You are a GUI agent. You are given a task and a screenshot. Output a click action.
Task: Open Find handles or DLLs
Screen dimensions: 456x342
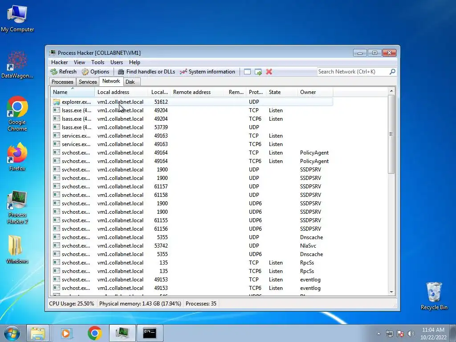(146, 72)
